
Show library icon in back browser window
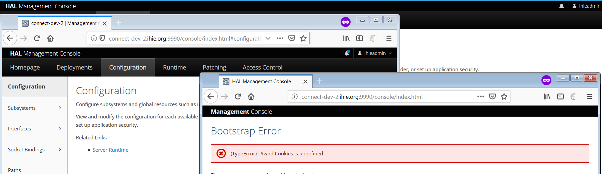346,38
